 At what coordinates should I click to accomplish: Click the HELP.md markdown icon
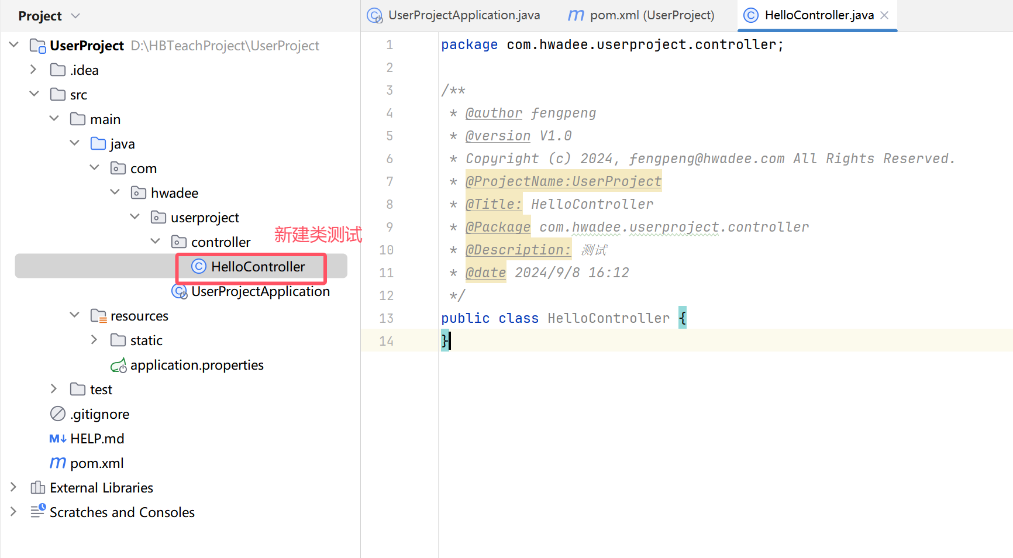[58, 438]
